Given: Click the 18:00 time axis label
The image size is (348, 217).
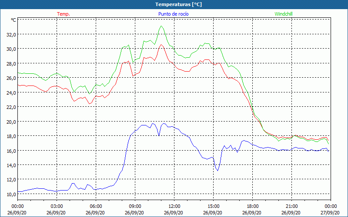Looking at the screenshot, I should [253, 207].
